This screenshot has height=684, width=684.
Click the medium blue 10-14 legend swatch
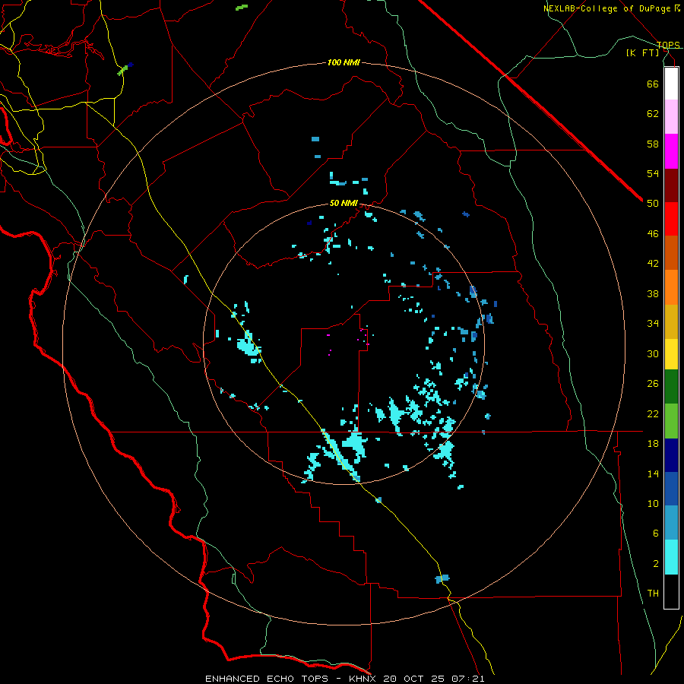(x=671, y=489)
